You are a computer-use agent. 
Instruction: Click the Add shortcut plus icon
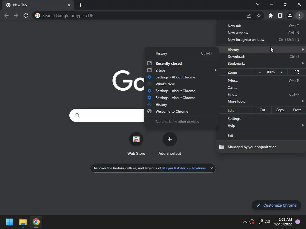(x=170, y=139)
